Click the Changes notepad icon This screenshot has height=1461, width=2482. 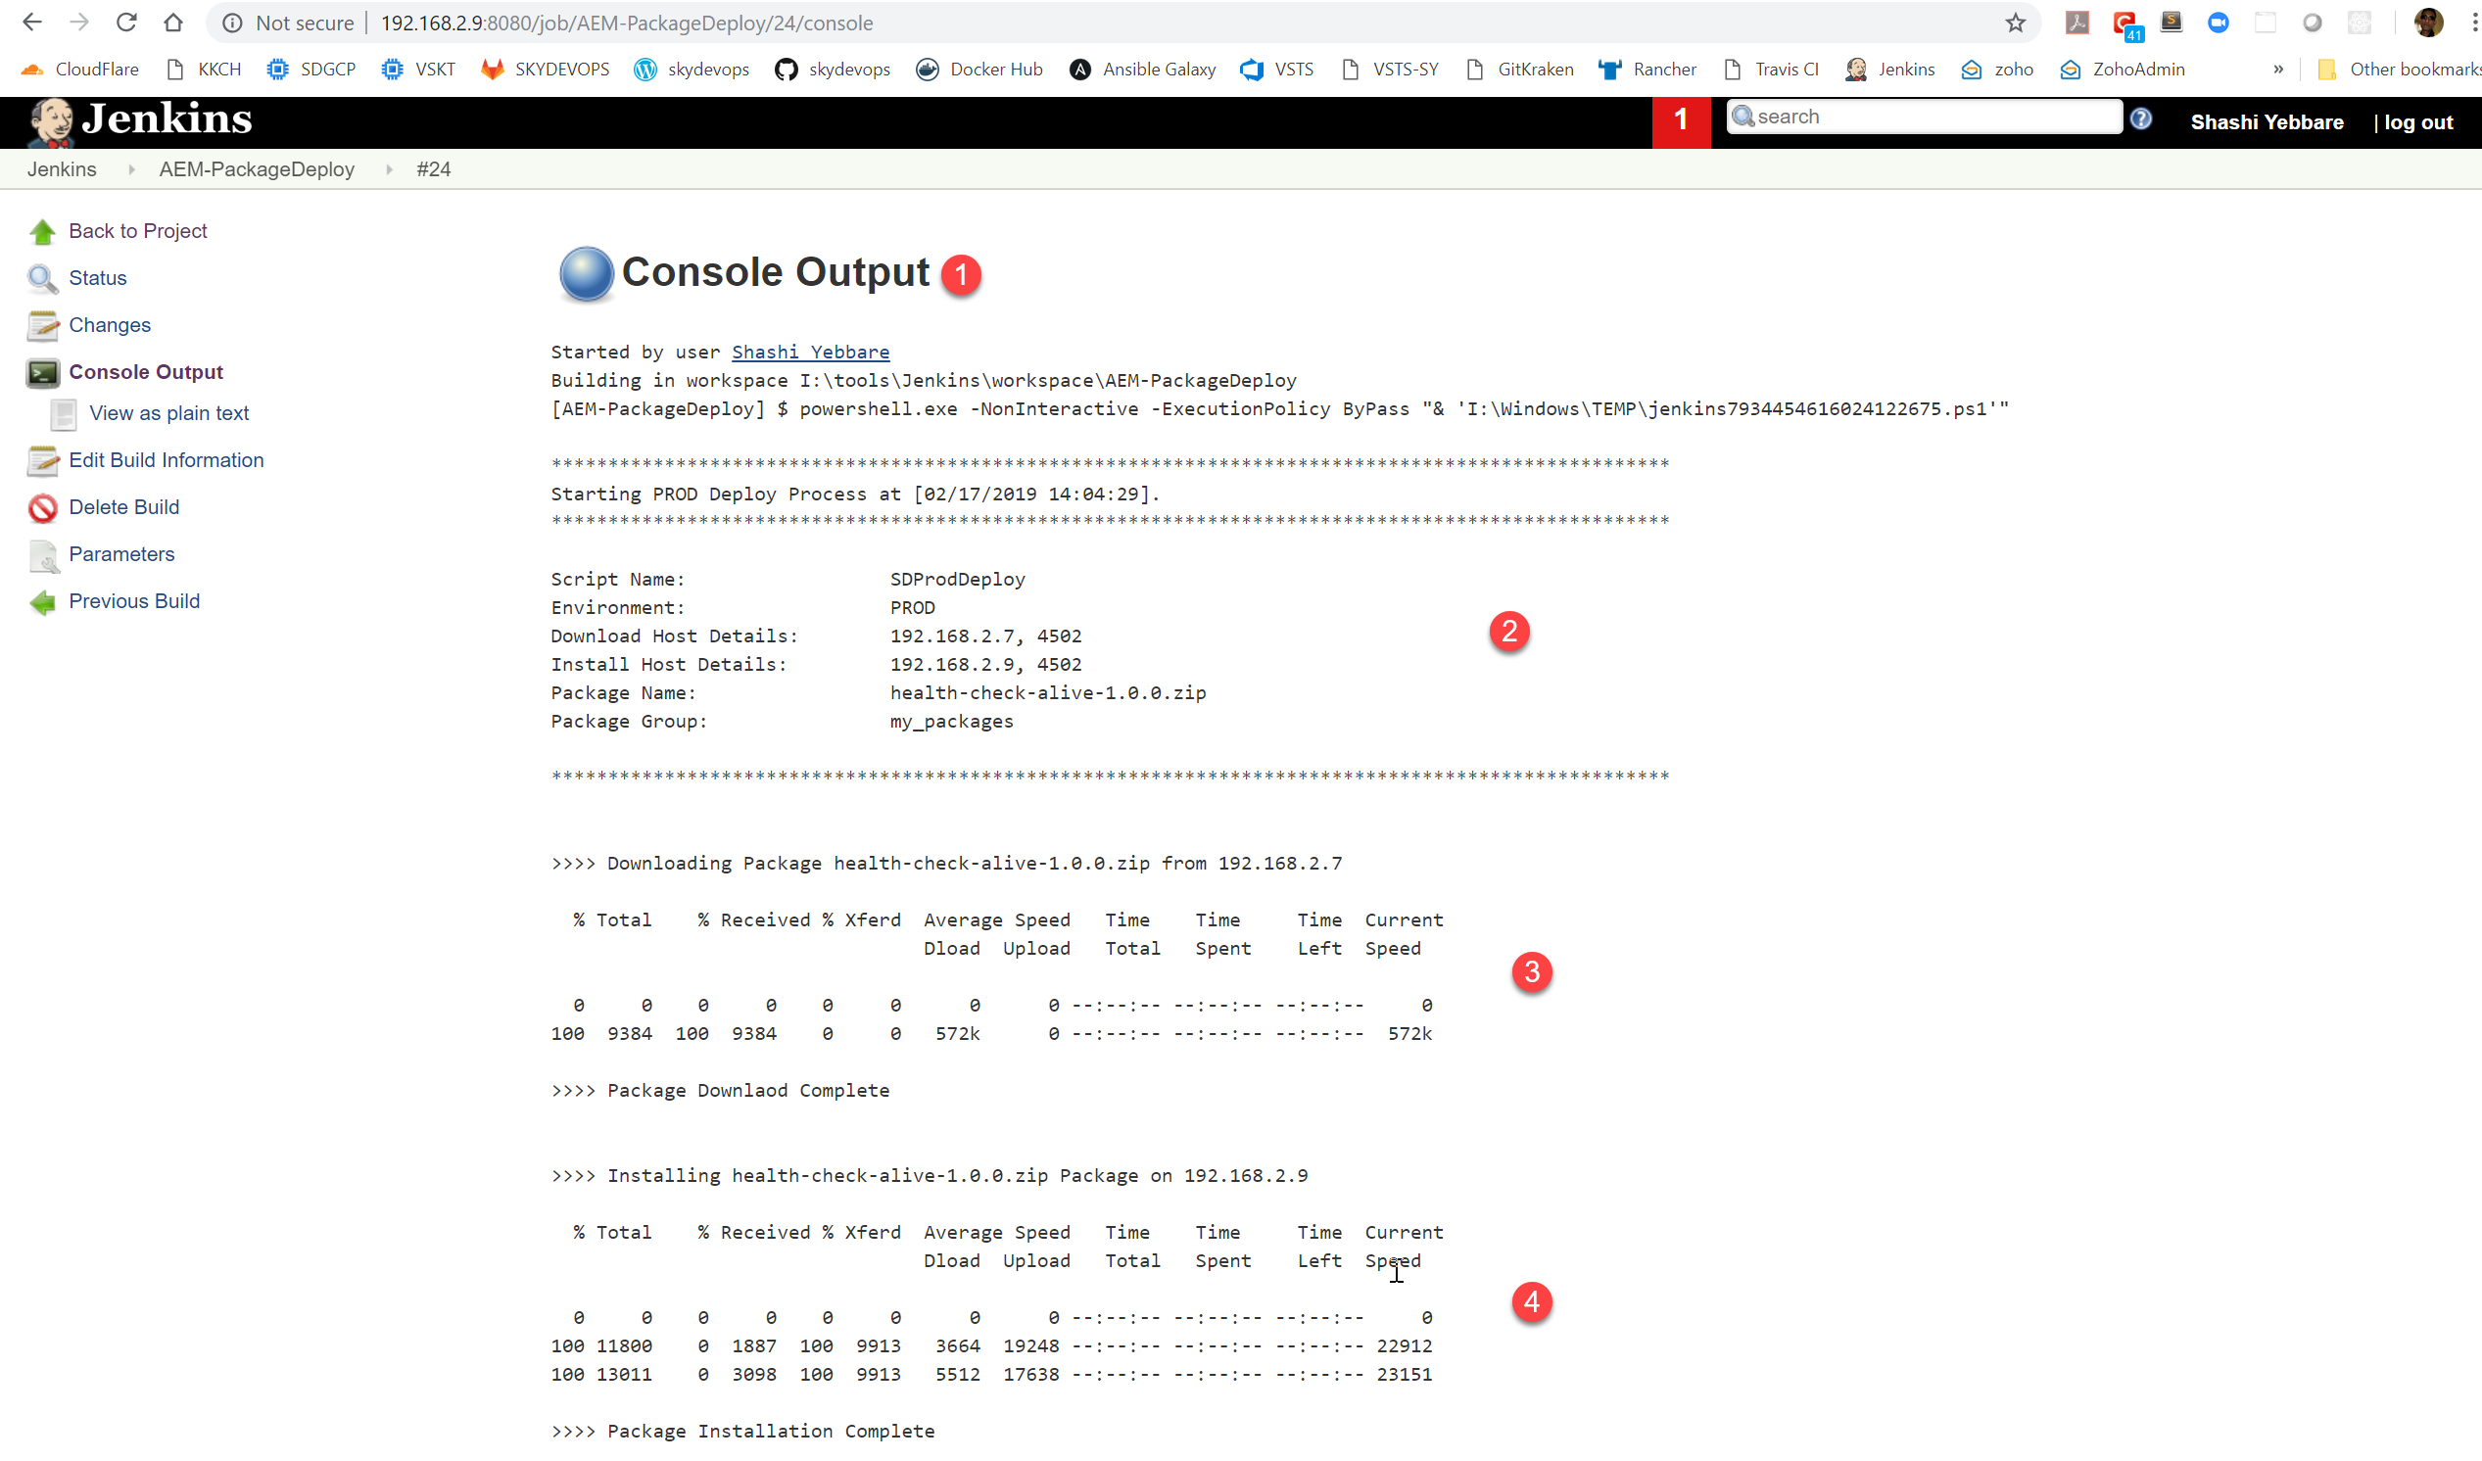(x=42, y=325)
